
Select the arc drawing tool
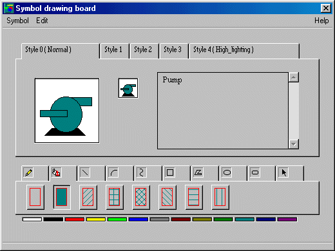click(113, 172)
